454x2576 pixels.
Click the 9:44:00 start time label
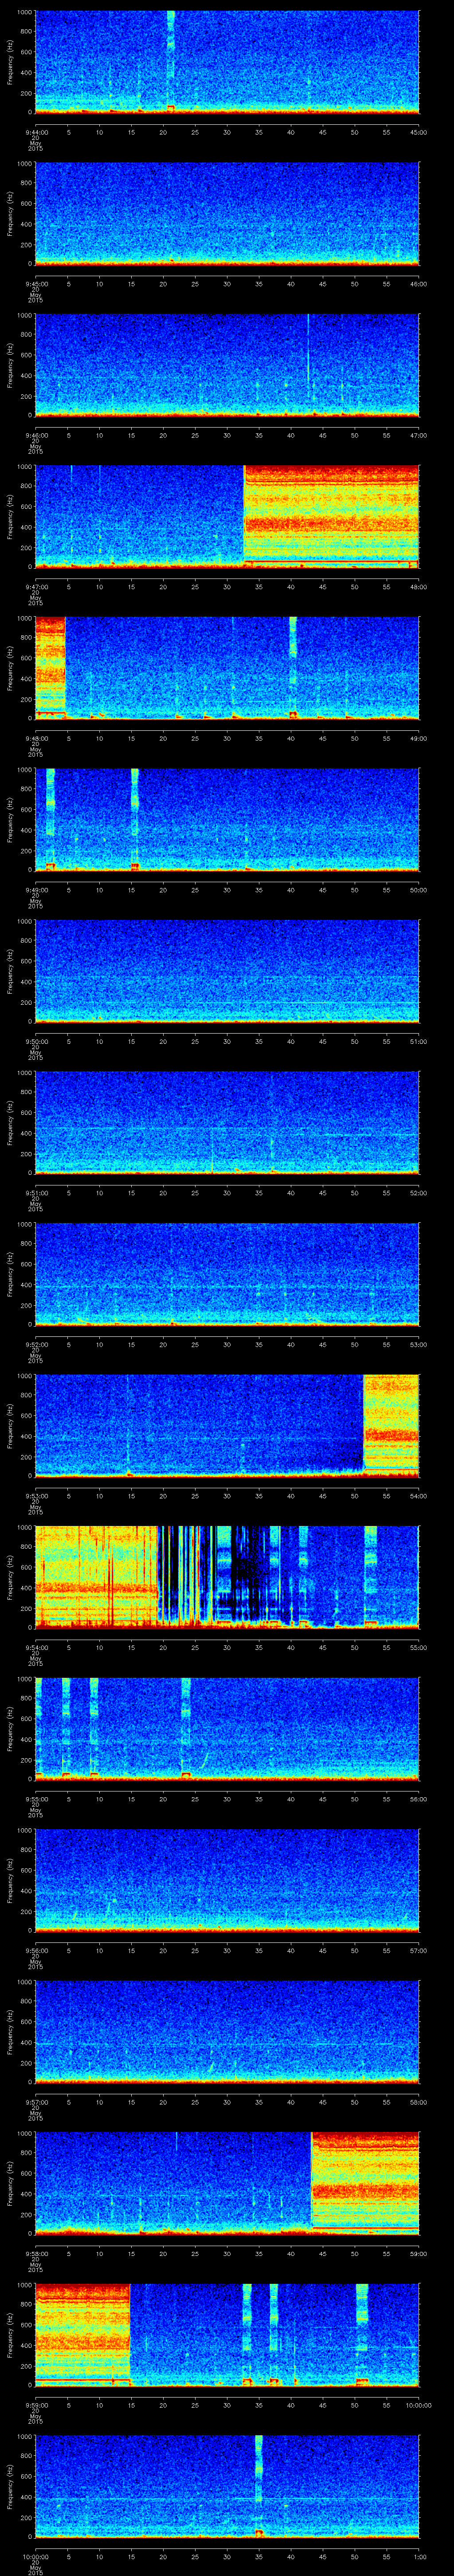point(36,132)
